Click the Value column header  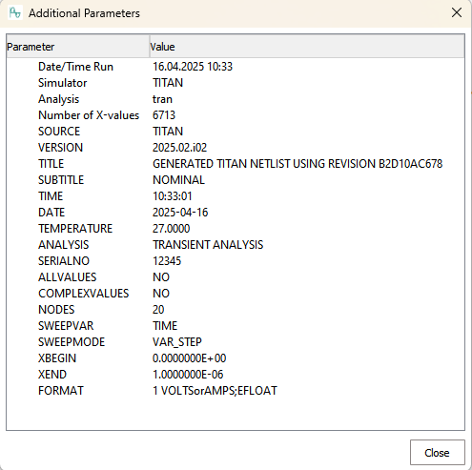click(x=307, y=47)
